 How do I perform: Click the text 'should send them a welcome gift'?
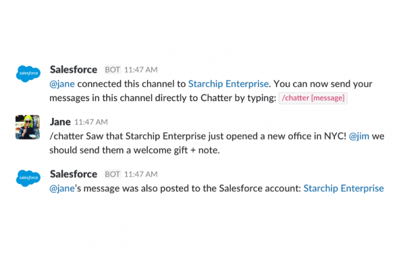click(119, 150)
